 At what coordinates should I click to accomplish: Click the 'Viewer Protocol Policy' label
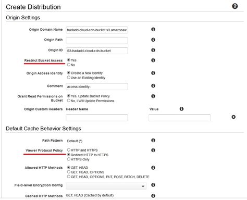point(44,151)
